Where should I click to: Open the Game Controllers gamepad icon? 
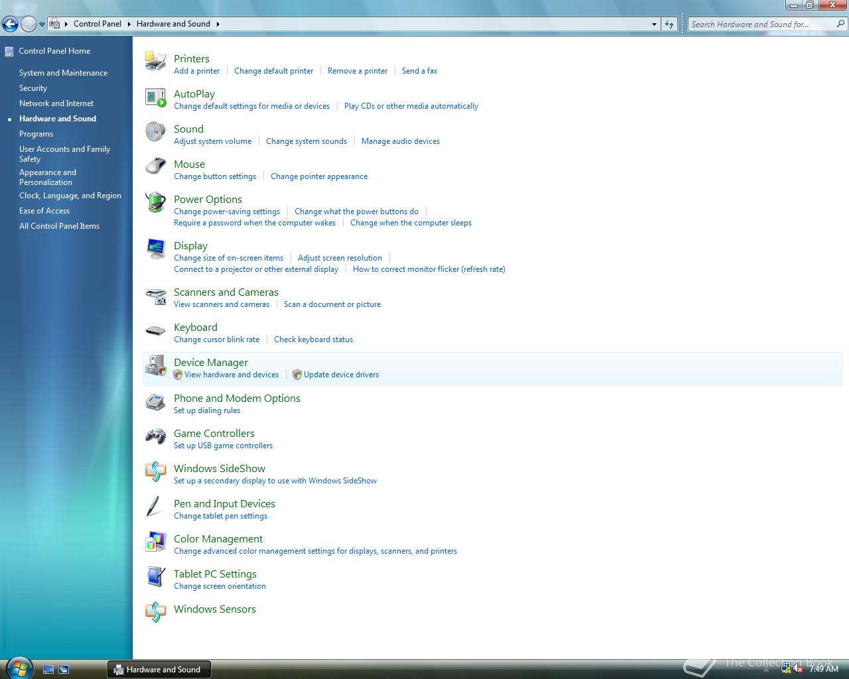pos(155,436)
